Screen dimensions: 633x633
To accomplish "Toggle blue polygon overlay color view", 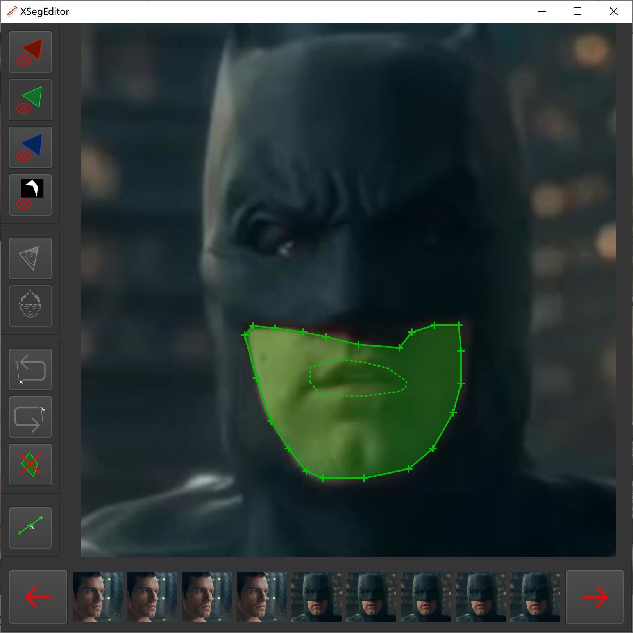I will coord(30,147).
